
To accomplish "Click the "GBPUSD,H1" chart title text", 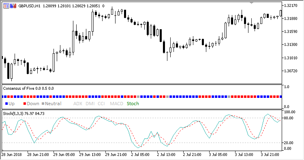I will [29, 6].
